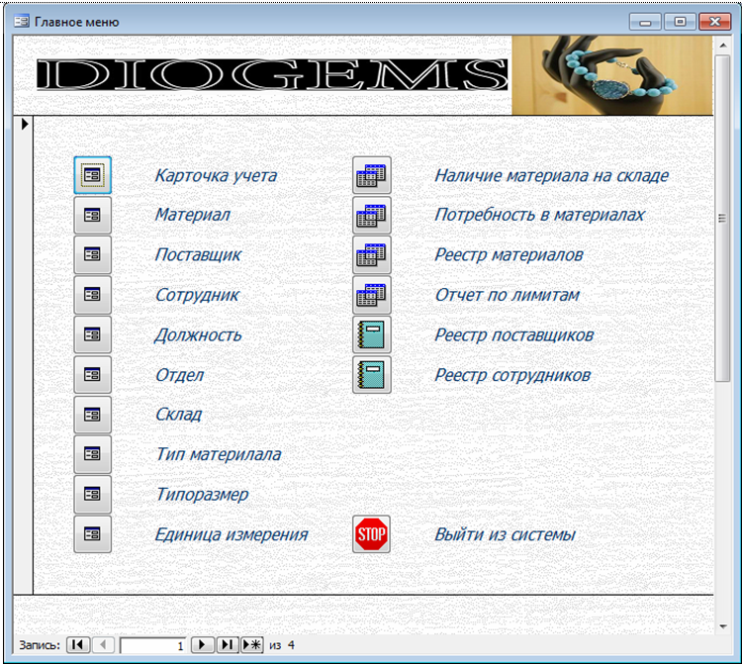742x664 pixels.
Task: Click the red STOP exit icon
Action: [372, 534]
